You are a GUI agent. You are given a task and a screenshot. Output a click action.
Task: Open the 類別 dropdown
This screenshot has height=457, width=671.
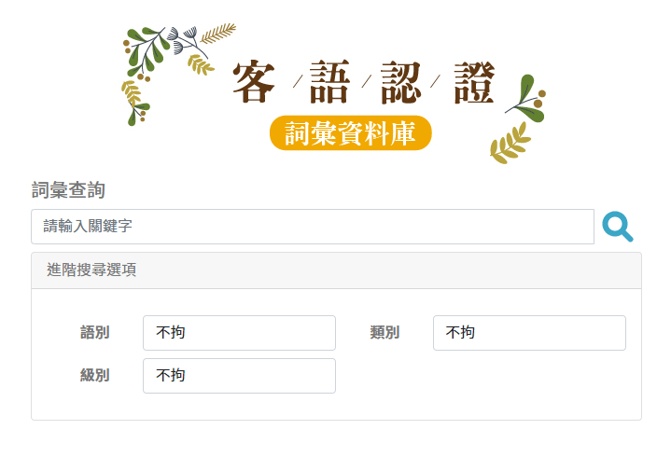pos(529,333)
